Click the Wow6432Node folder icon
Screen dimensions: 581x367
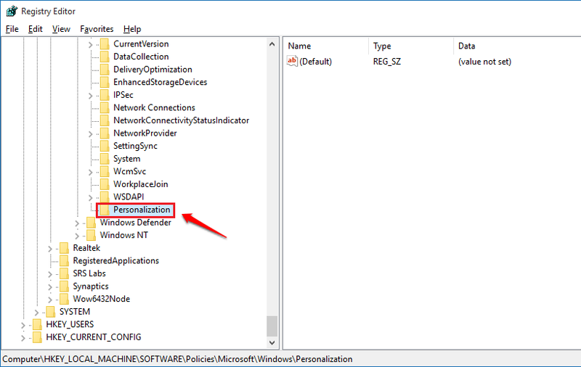click(x=64, y=300)
